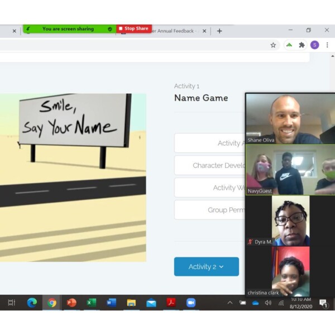Open Zoom from the taskbar
Screen dimensions: 335x335
click(191, 303)
